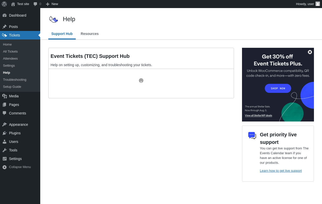The width and height of the screenshot is (322, 204).
Task: Click the Event Tickets (TEC) Support Hub heading
Action: [90, 56]
